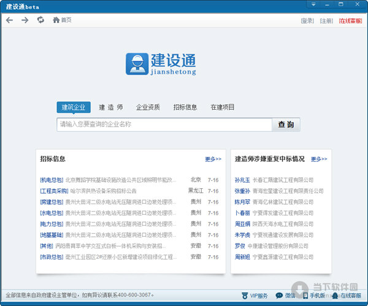Click company 青海亿林建筑工程有限公司

pyautogui.click(x=283, y=202)
